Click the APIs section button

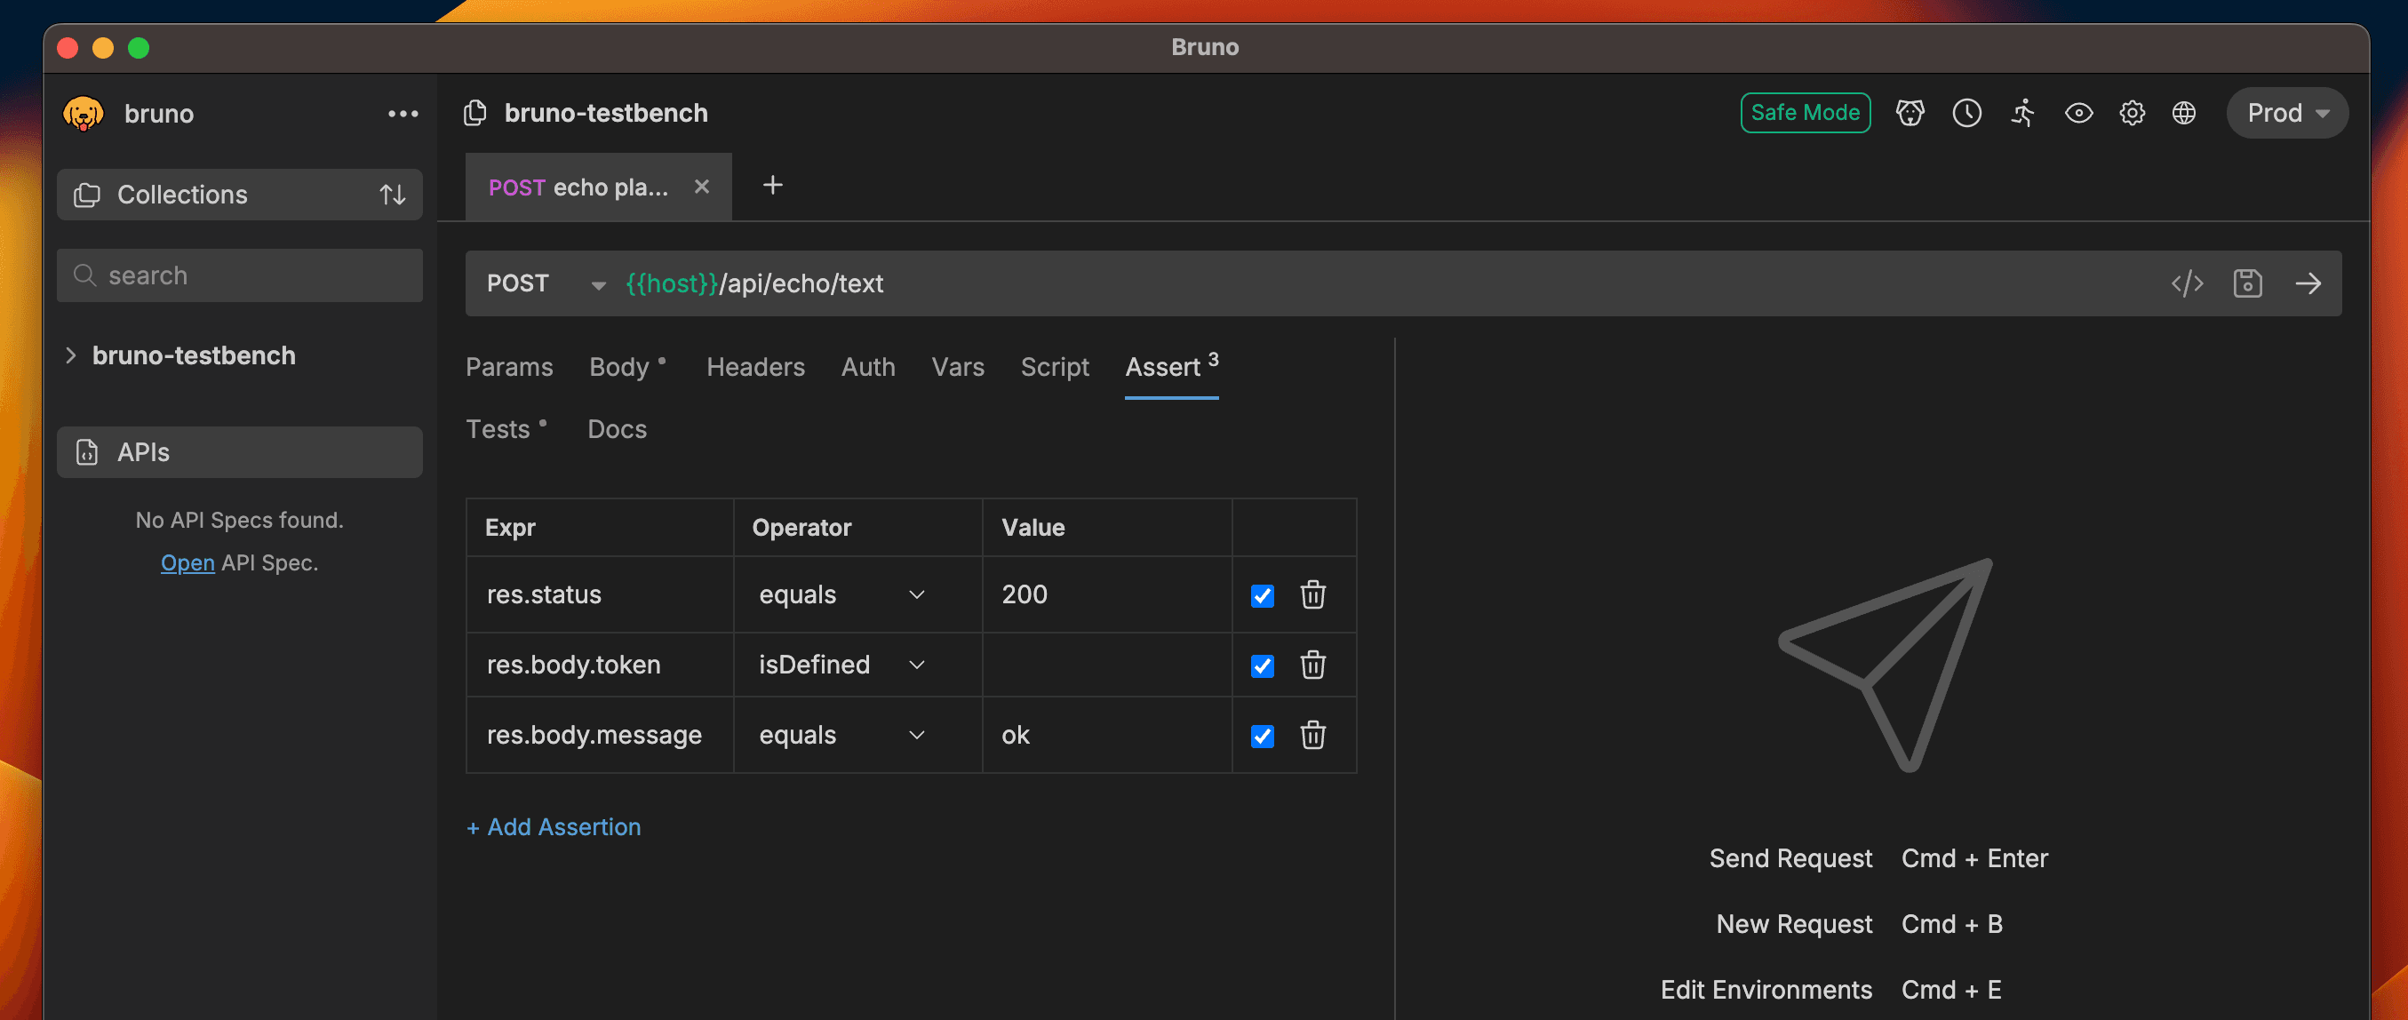coord(239,452)
